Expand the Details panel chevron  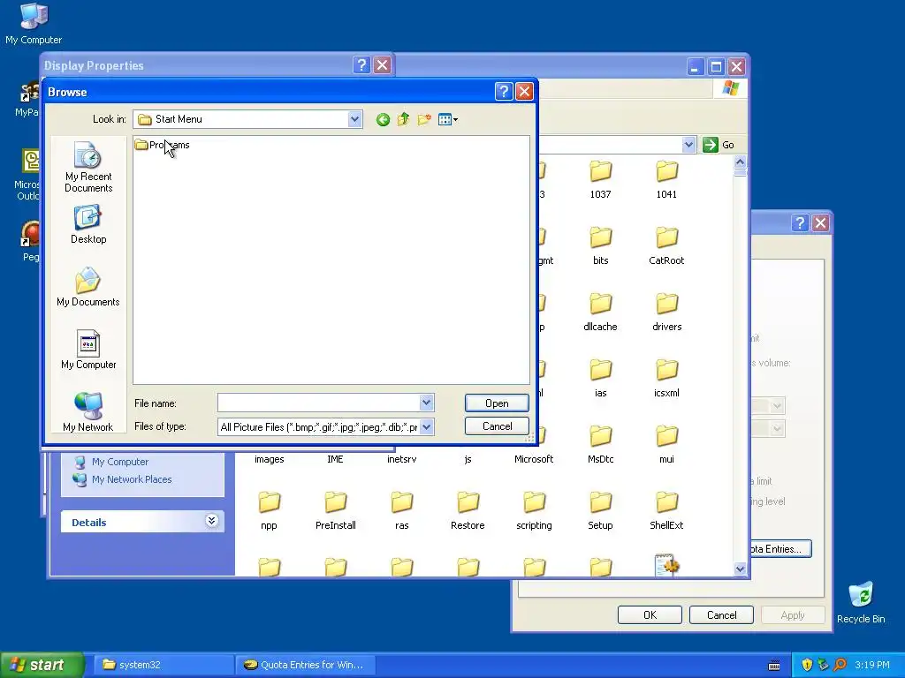pos(211,521)
